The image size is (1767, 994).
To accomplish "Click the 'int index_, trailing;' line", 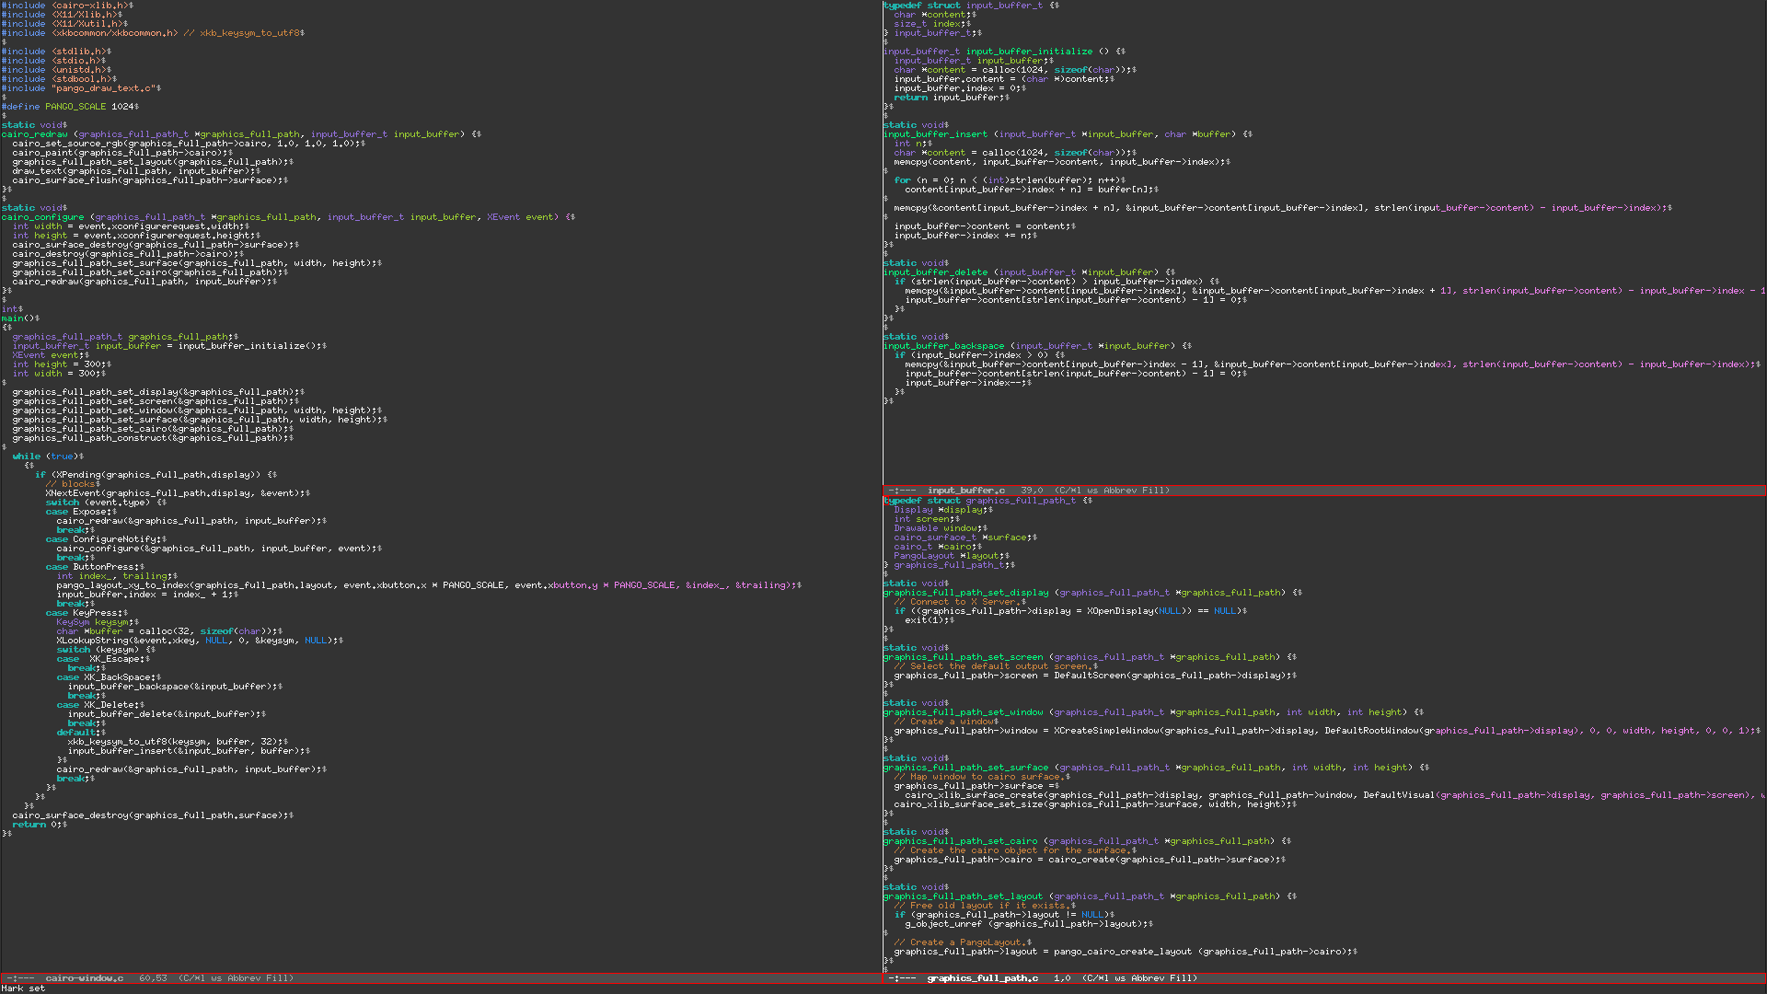I will point(117,576).
